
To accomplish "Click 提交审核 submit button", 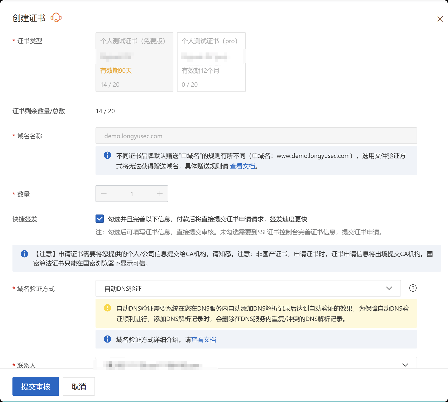I will pos(36,386).
